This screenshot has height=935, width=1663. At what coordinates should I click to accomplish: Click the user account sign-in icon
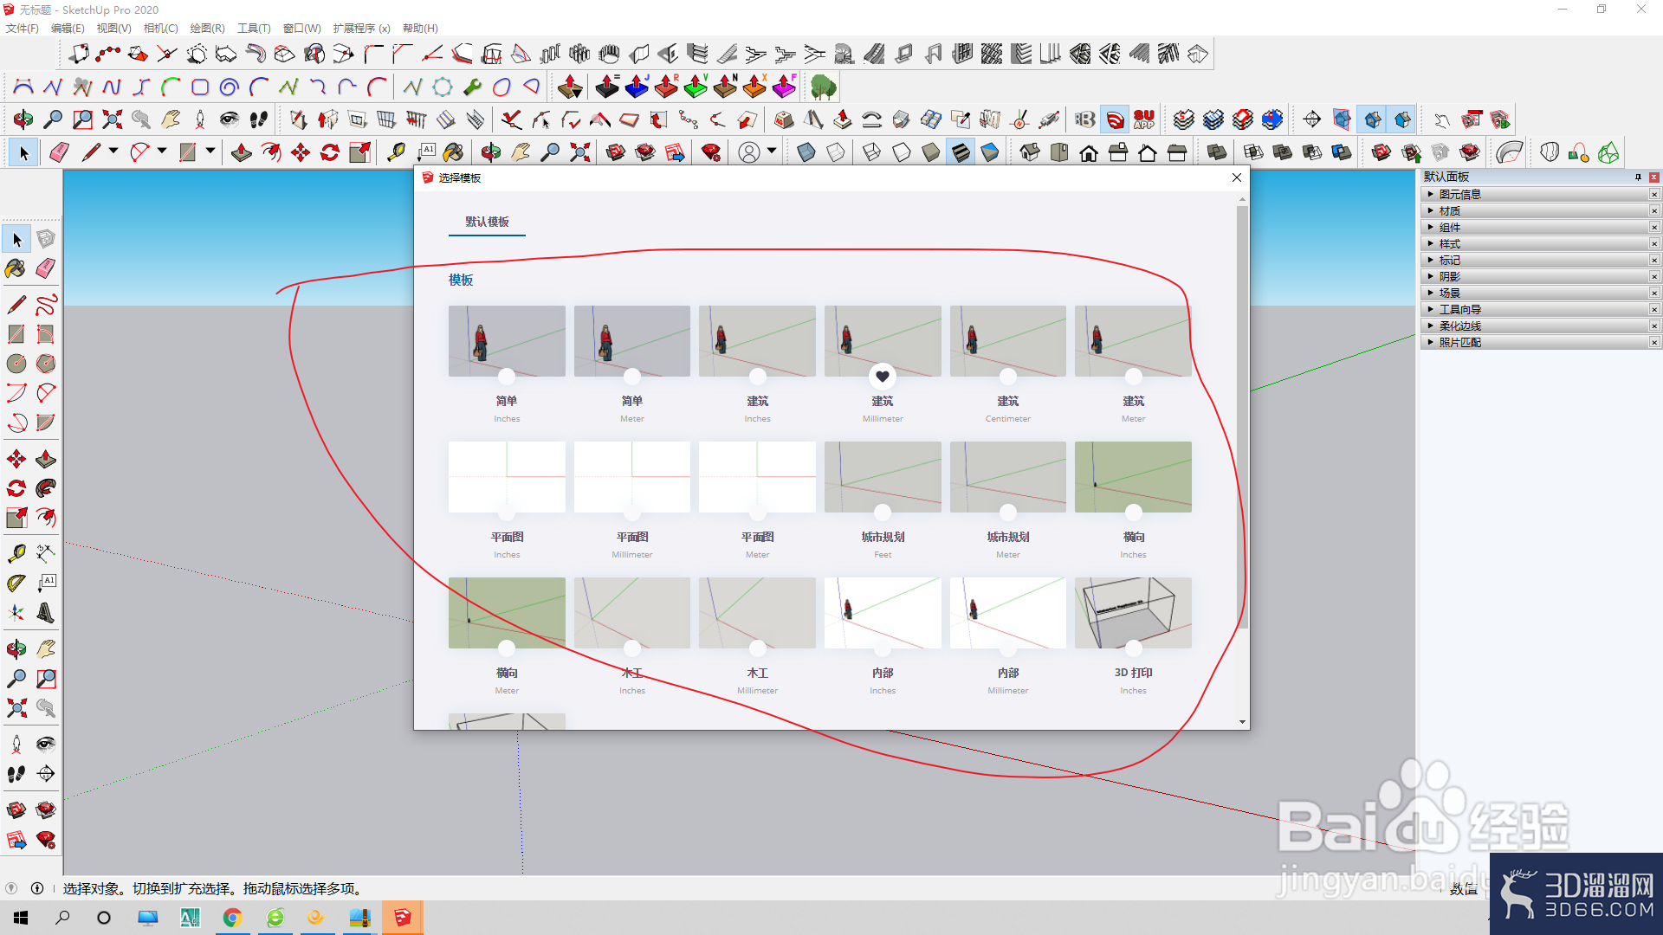(x=749, y=152)
